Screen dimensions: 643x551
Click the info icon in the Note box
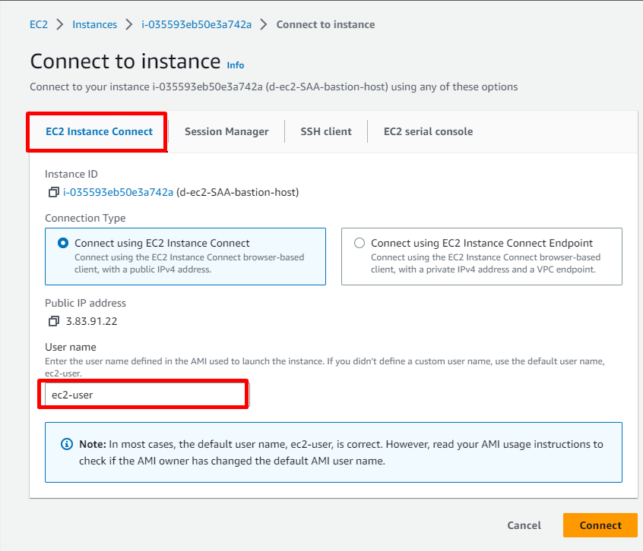[67, 444]
